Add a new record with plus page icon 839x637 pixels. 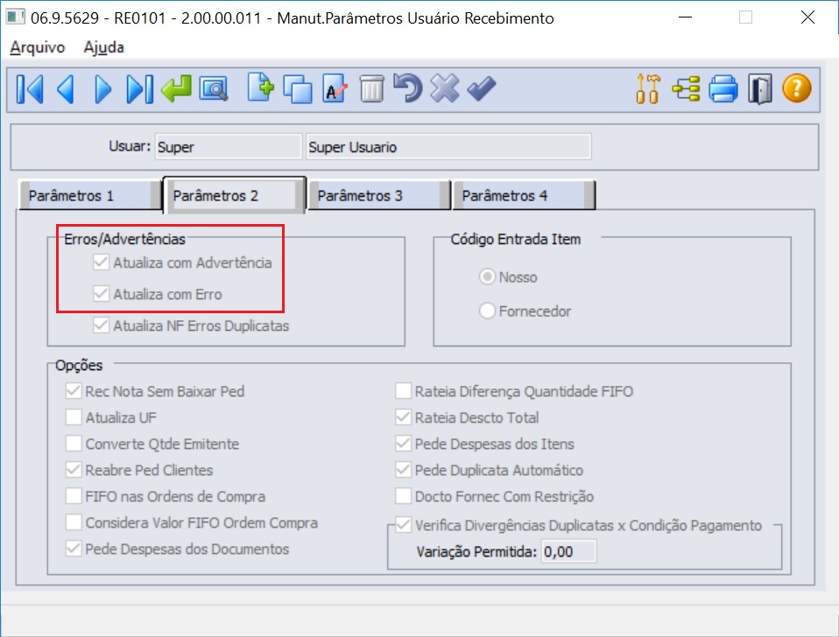(x=261, y=88)
